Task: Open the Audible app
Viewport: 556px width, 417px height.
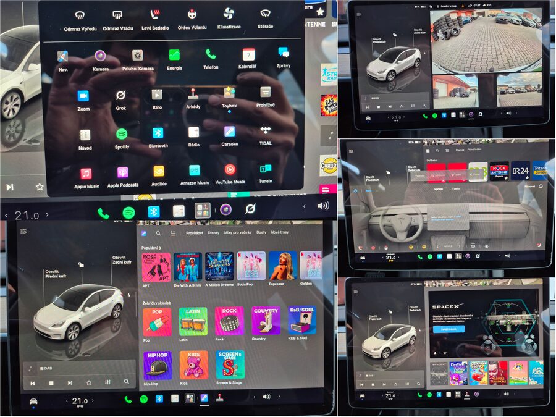Action: pyautogui.click(x=159, y=171)
